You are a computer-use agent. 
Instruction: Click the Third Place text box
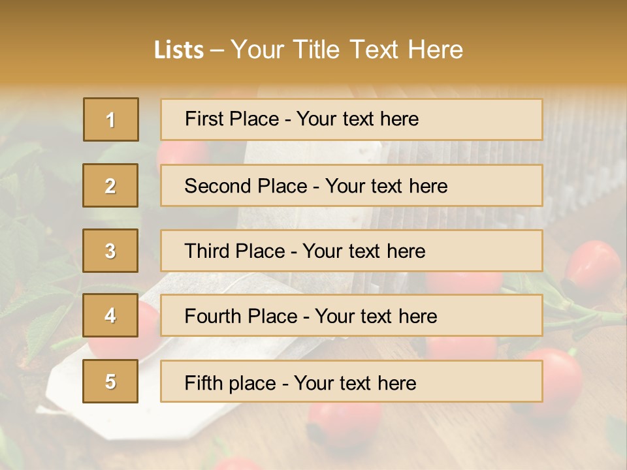pyautogui.click(x=351, y=251)
